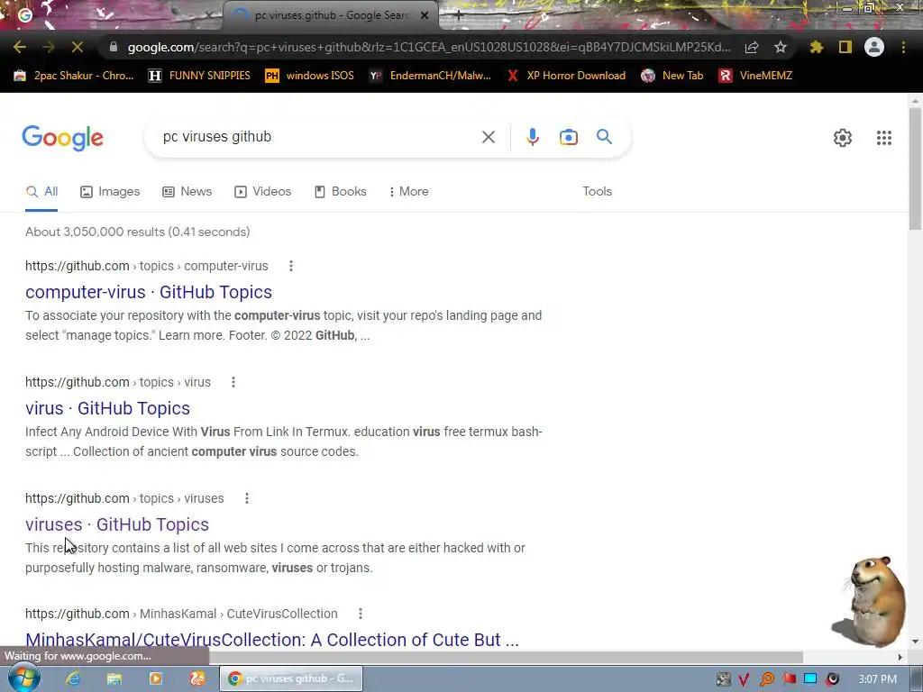
Task: Open options for the computer-virus result
Action: click(x=291, y=266)
